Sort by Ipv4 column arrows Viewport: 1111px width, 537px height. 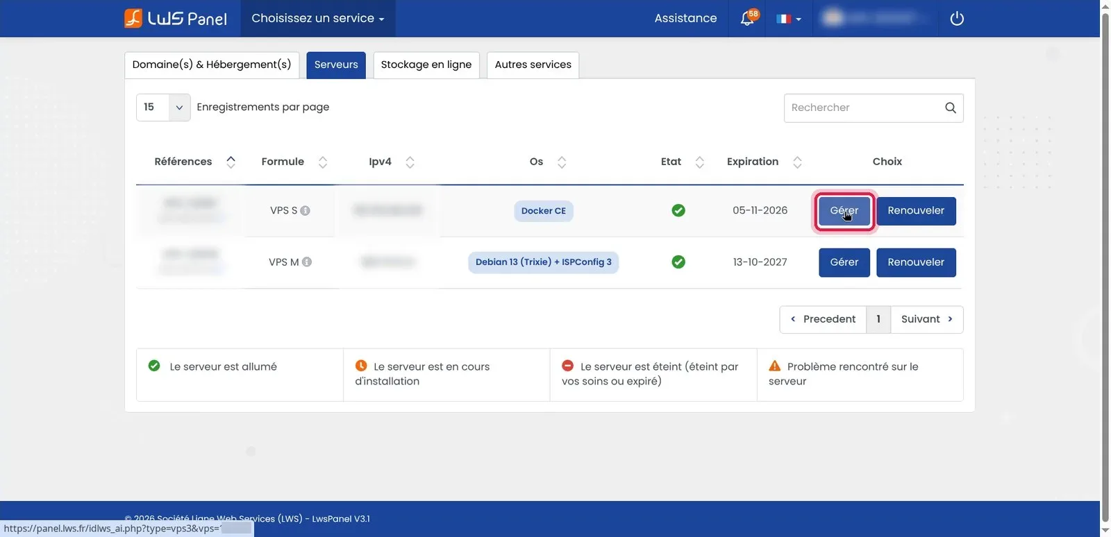tap(410, 162)
